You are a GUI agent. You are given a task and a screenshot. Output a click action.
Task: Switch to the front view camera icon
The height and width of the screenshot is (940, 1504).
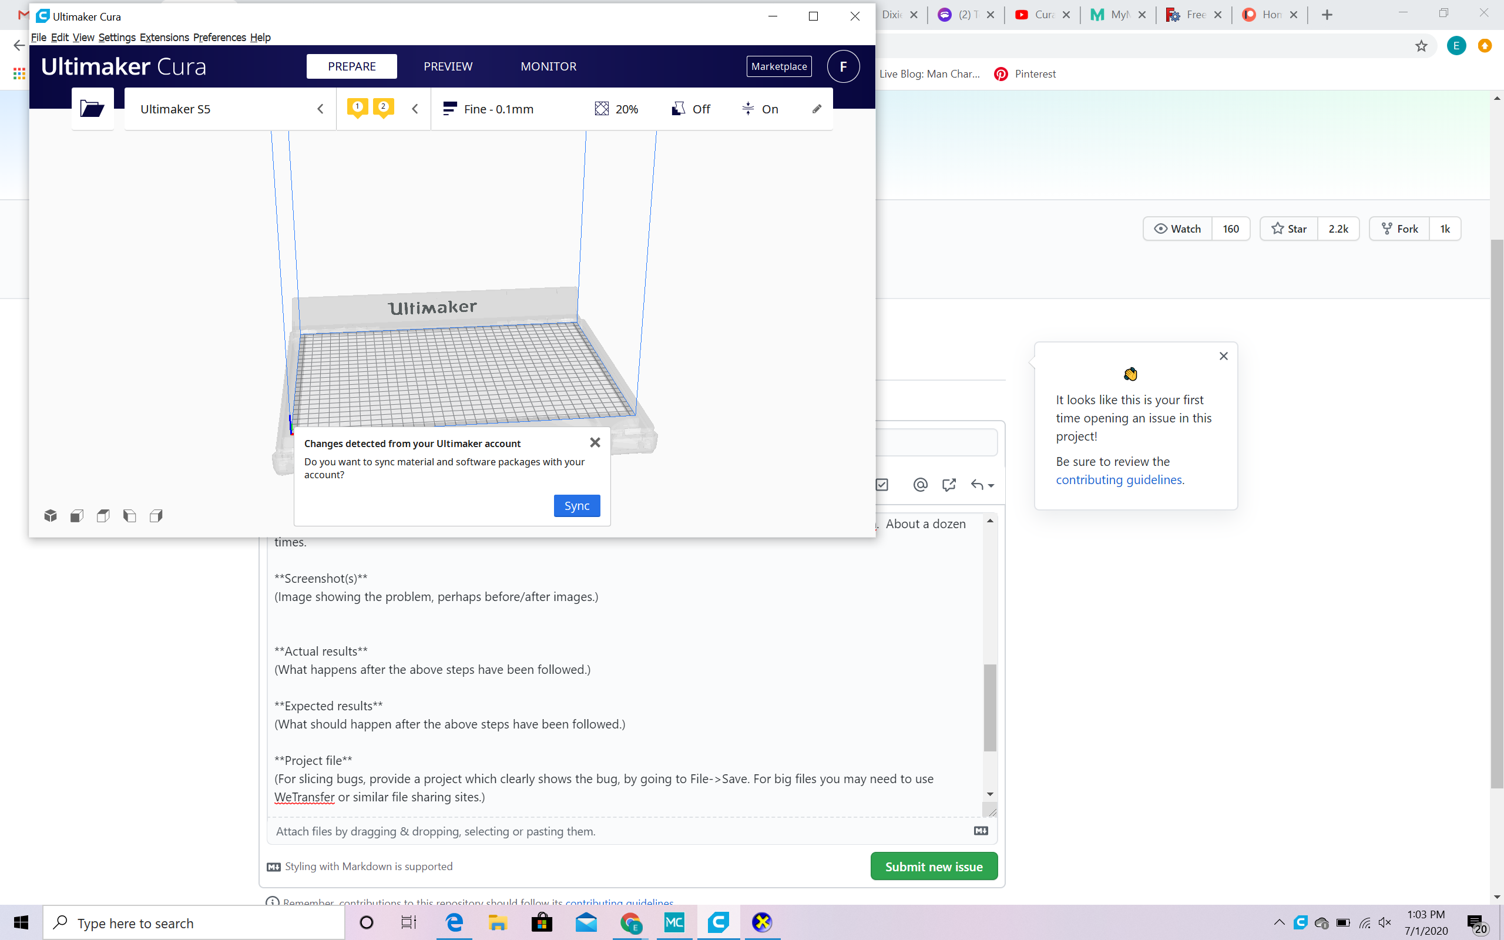[77, 515]
